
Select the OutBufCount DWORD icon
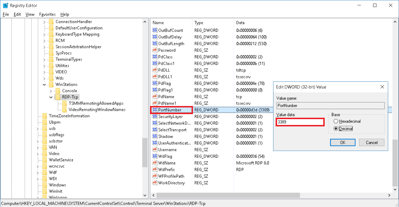pyautogui.click(x=155, y=30)
